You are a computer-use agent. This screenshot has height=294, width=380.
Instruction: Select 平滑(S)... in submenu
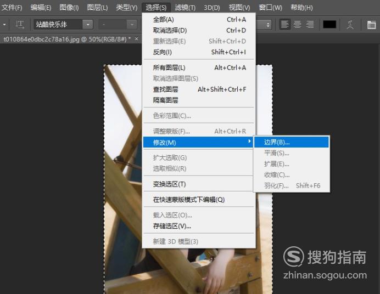click(x=291, y=153)
